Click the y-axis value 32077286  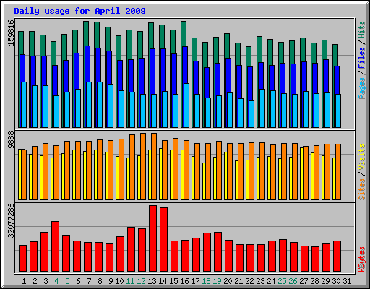(11, 220)
